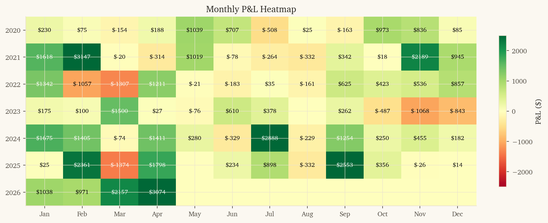Select the May 2020 cell showing $1039

coord(195,30)
